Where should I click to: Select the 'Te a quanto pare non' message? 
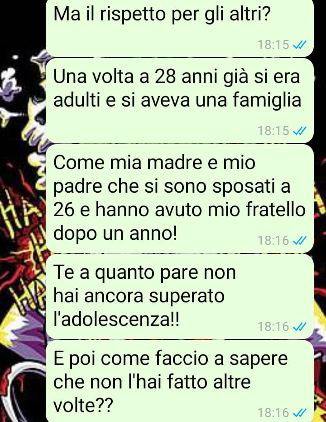tap(180, 296)
